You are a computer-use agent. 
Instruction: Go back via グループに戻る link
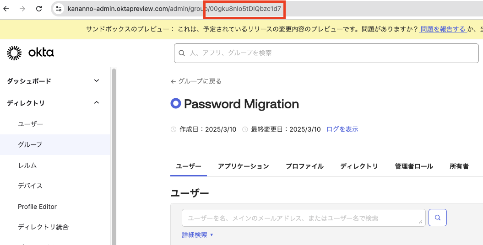click(x=196, y=81)
